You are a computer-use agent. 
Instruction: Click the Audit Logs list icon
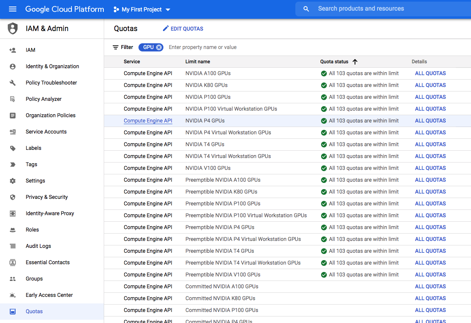pos(13,246)
